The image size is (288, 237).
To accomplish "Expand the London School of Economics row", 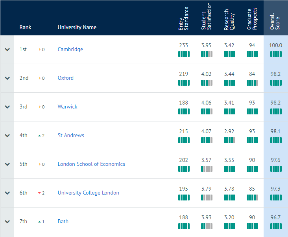I will [7, 164].
